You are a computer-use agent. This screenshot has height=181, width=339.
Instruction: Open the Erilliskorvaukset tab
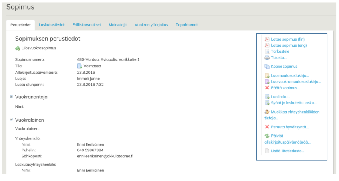click(x=87, y=25)
